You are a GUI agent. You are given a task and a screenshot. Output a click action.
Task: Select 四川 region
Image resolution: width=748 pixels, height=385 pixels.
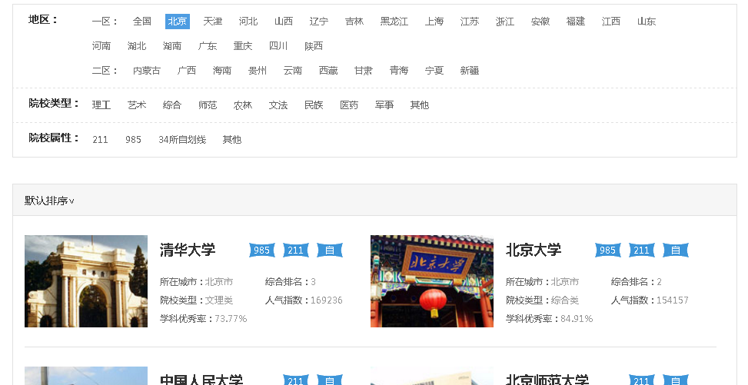coord(278,46)
